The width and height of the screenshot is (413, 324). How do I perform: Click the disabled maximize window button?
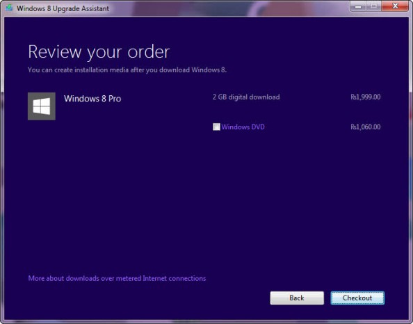[x=373, y=6]
